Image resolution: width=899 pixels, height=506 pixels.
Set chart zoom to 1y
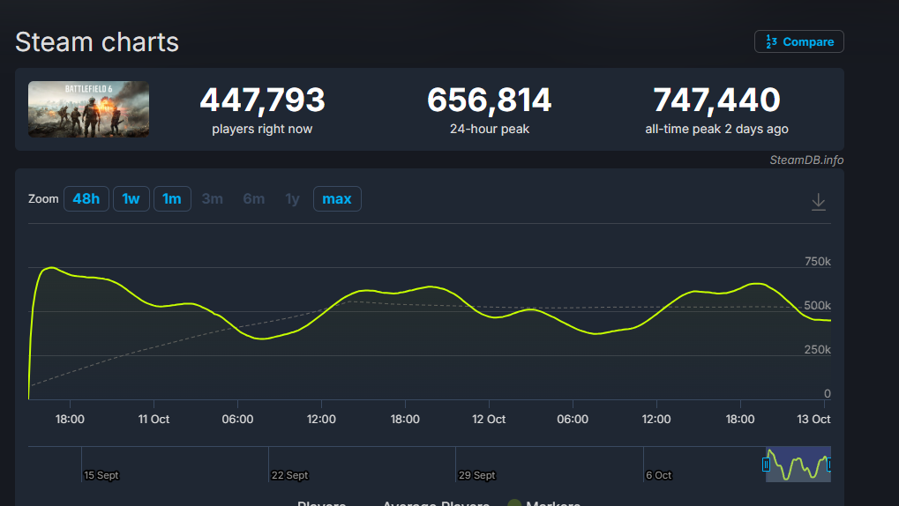pos(292,199)
